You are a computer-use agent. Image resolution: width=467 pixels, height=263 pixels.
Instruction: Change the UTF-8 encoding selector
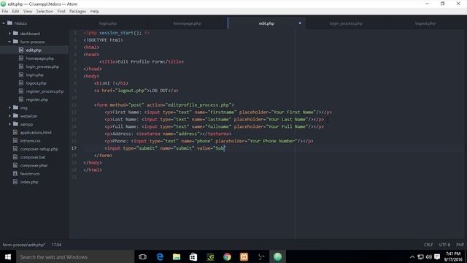[x=444, y=245]
